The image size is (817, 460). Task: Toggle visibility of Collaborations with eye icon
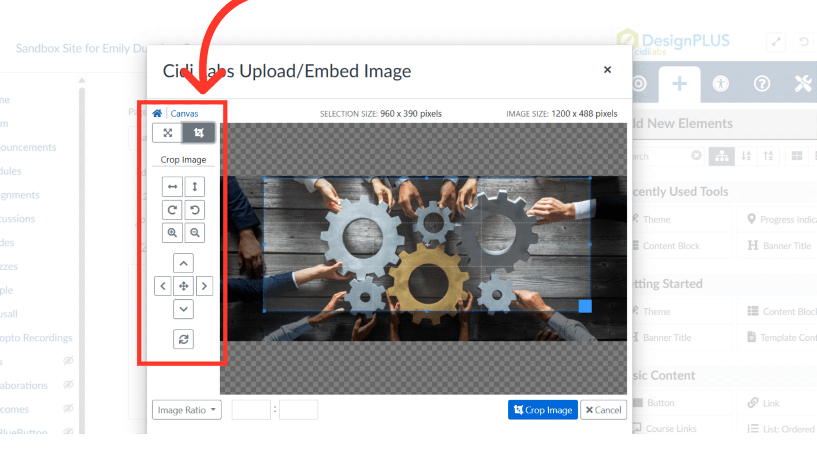68,385
